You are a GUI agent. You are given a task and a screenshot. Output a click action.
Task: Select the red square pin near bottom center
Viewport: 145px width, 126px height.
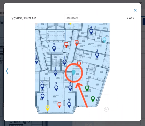tap(59, 105)
